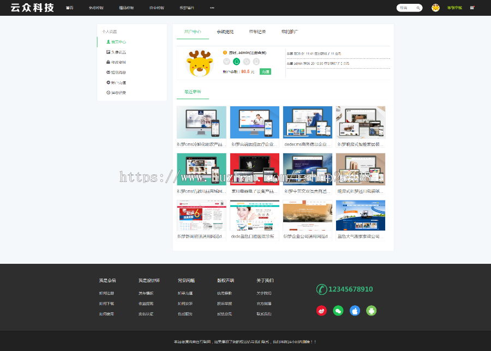The width and height of the screenshot is (491, 351).
Task: Open the dede蓝色口腔医院诊所 thumbnail
Action: (x=255, y=215)
